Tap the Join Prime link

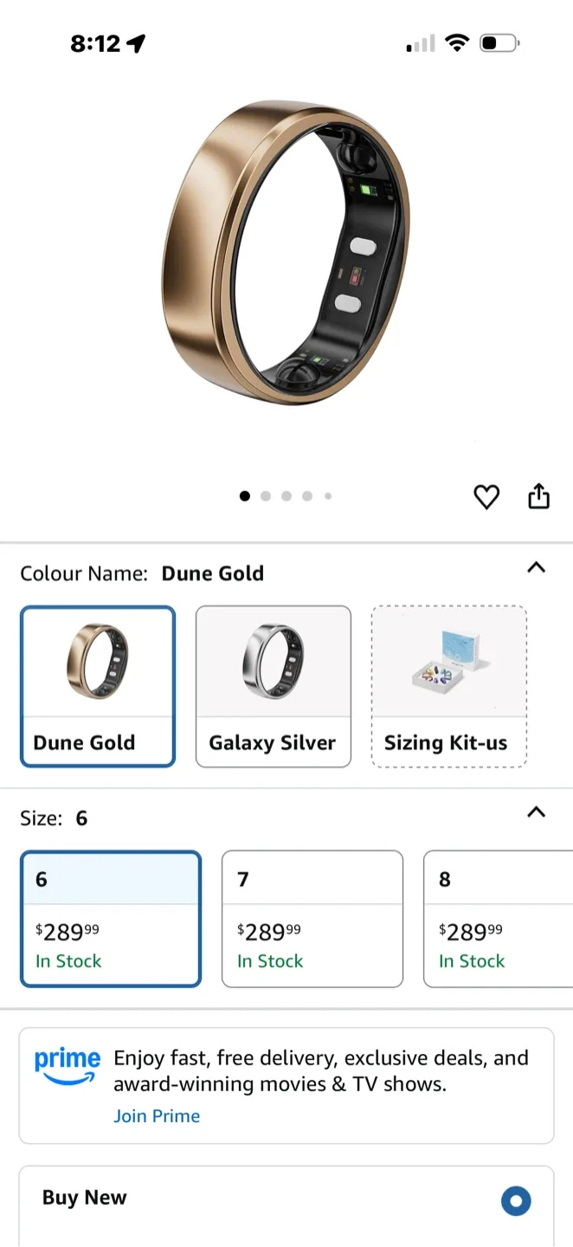pos(157,1116)
